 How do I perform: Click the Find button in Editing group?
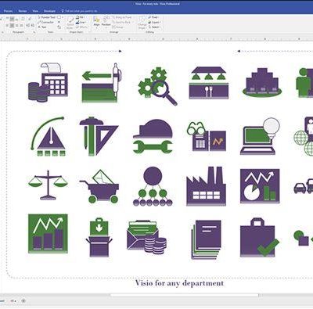pyautogui.click(x=154, y=17)
